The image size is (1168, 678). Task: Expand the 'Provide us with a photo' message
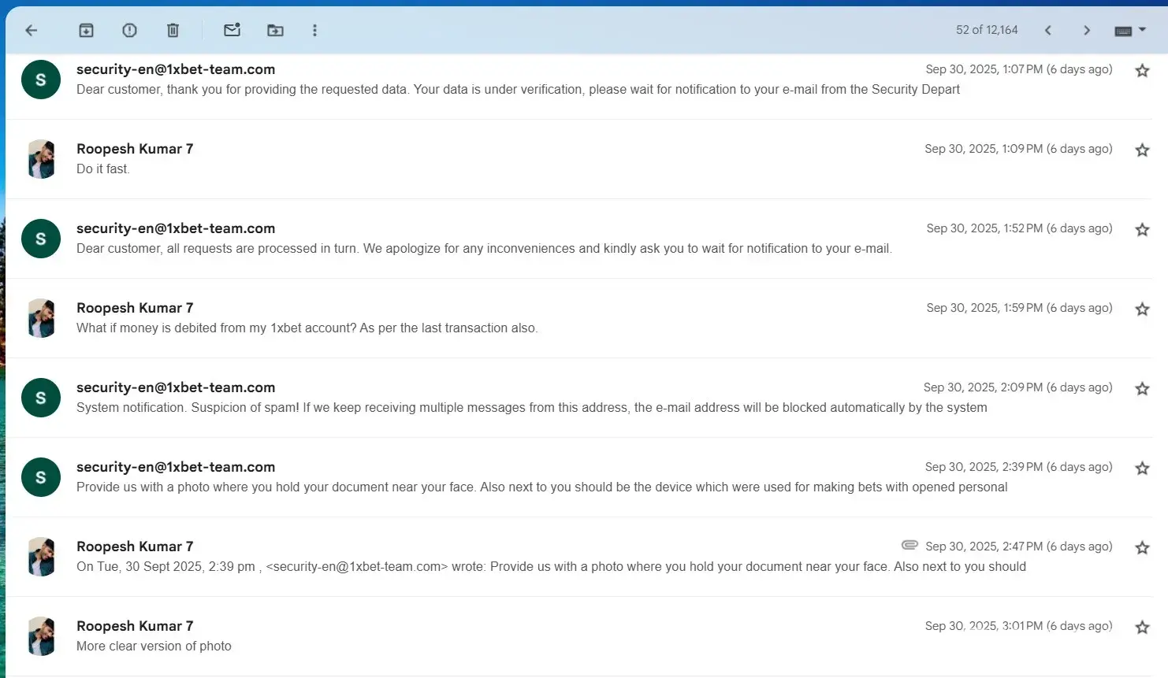[541, 487]
